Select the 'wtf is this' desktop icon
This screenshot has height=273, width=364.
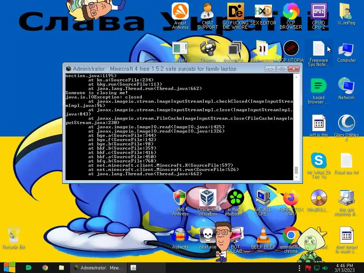[x=318, y=126]
